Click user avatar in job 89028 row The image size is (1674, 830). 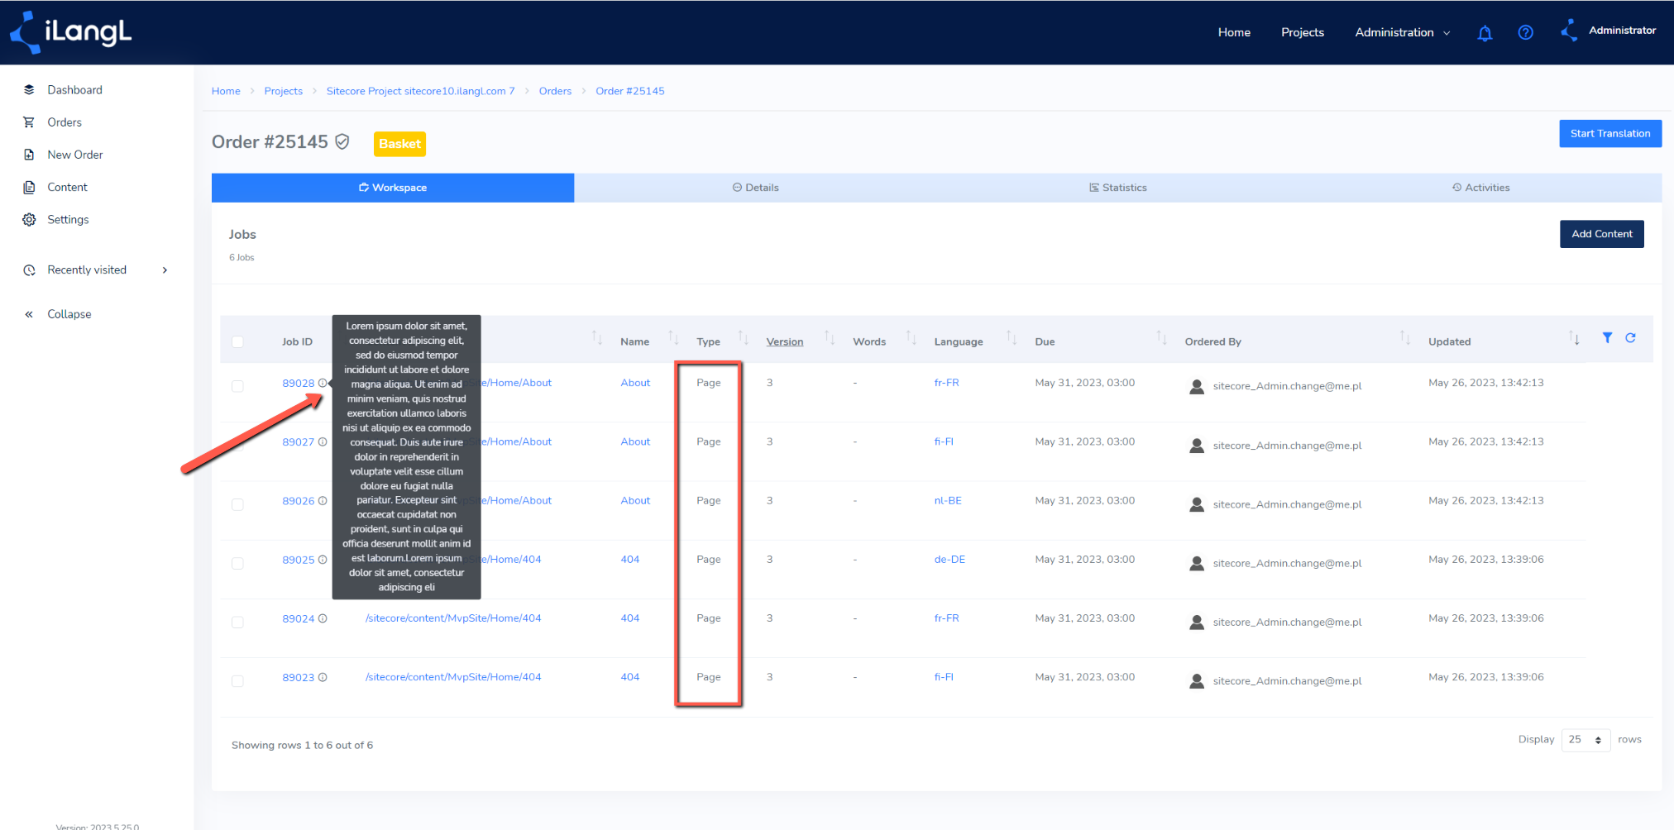click(x=1196, y=386)
